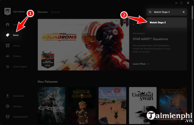Open the Friends panel
The height and width of the screenshot is (125, 194).
pos(16,56)
